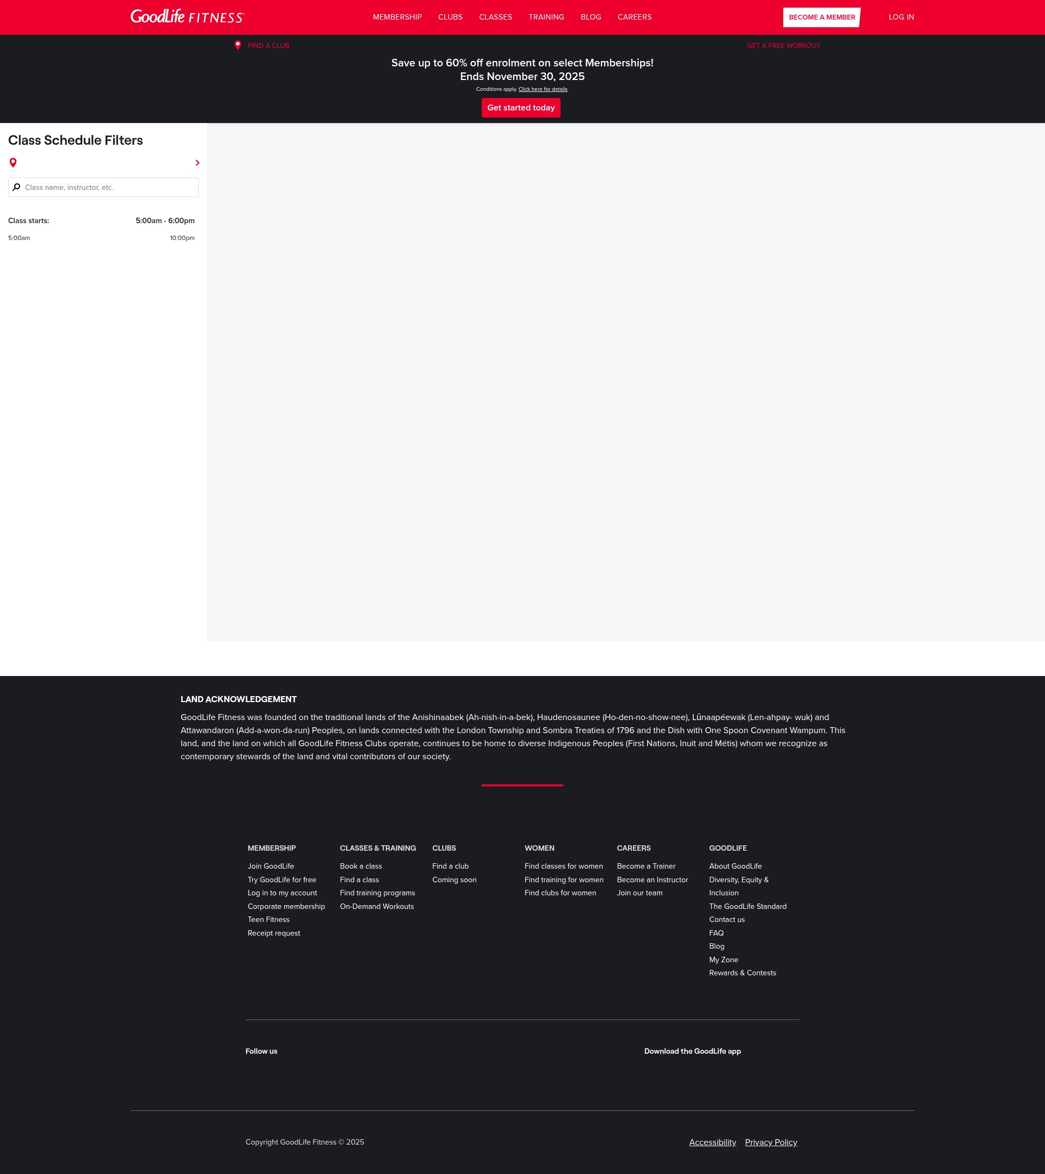Open Find training for women link
The height and width of the screenshot is (1174, 1045).
[x=563, y=880]
